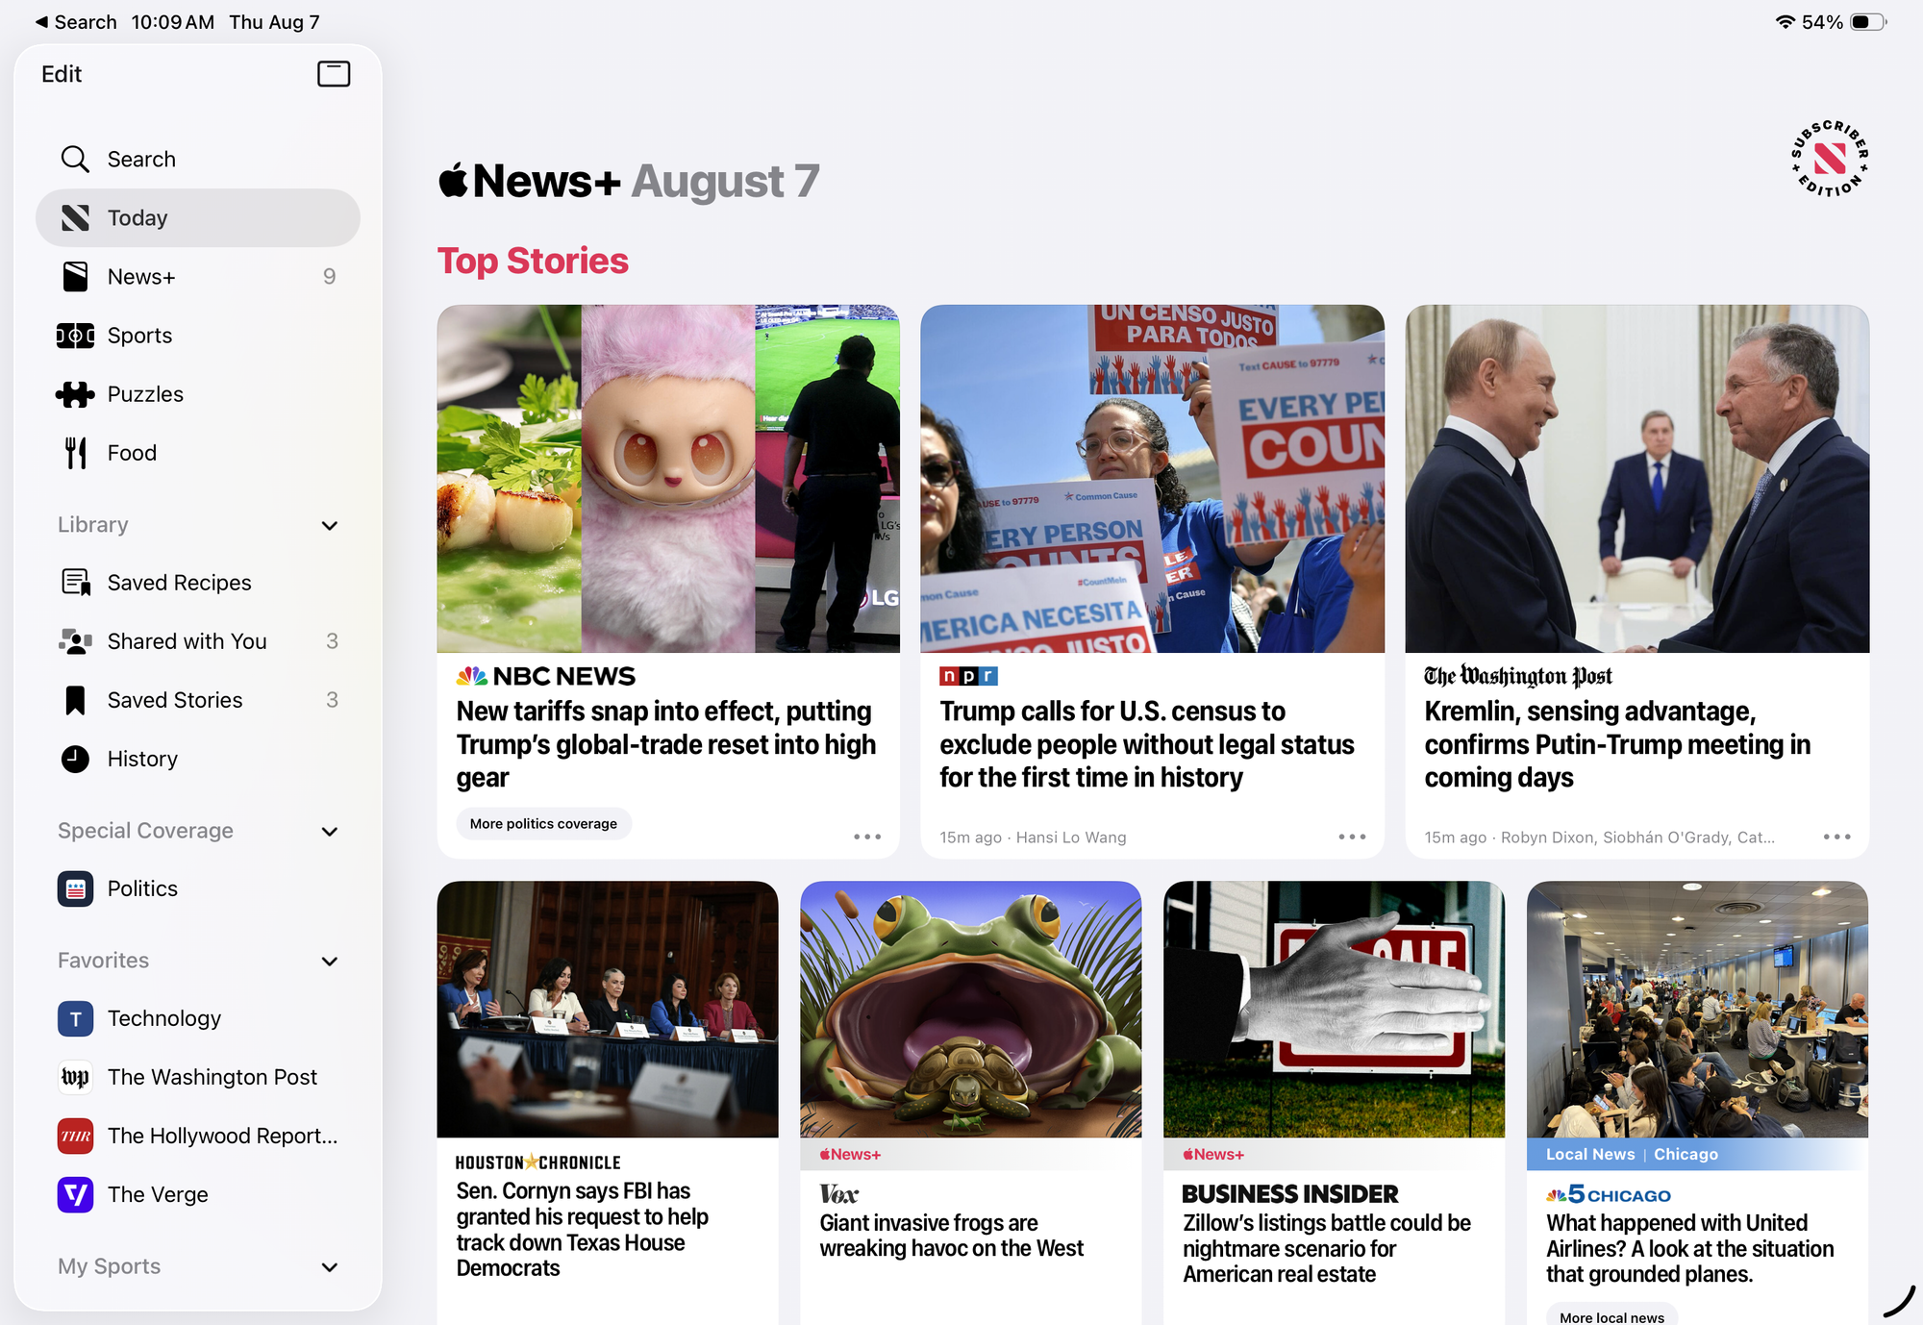Tap More politics coverage
The width and height of the screenshot is (1923, 1325).
[x=543, y=824]
